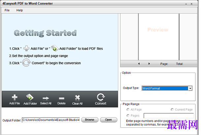
Task: Click the Browse button
Action: 90,120
